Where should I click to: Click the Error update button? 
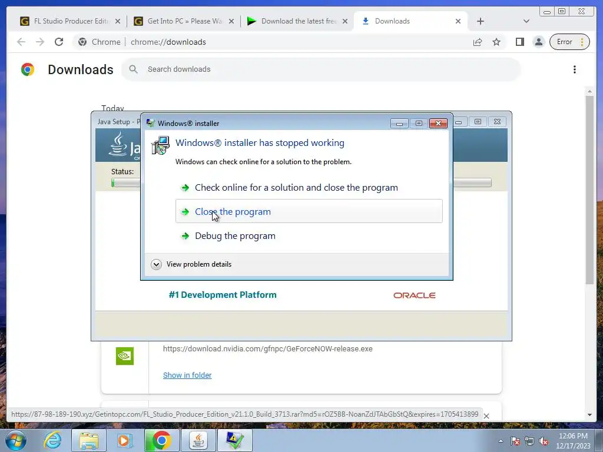(569, 42)
